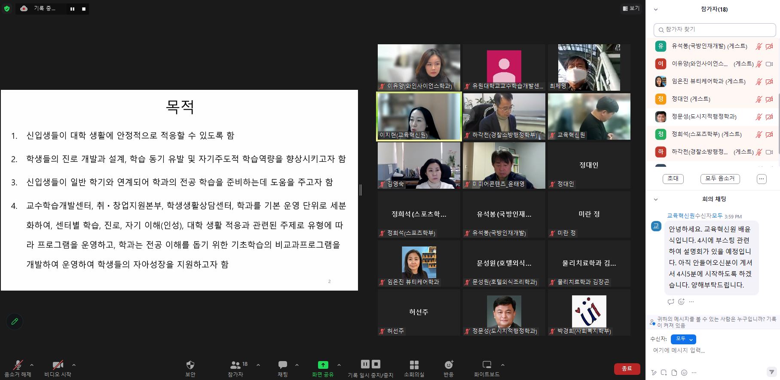
Task: Expand options arrow next to screen share
Action: (x=339, y=365)
